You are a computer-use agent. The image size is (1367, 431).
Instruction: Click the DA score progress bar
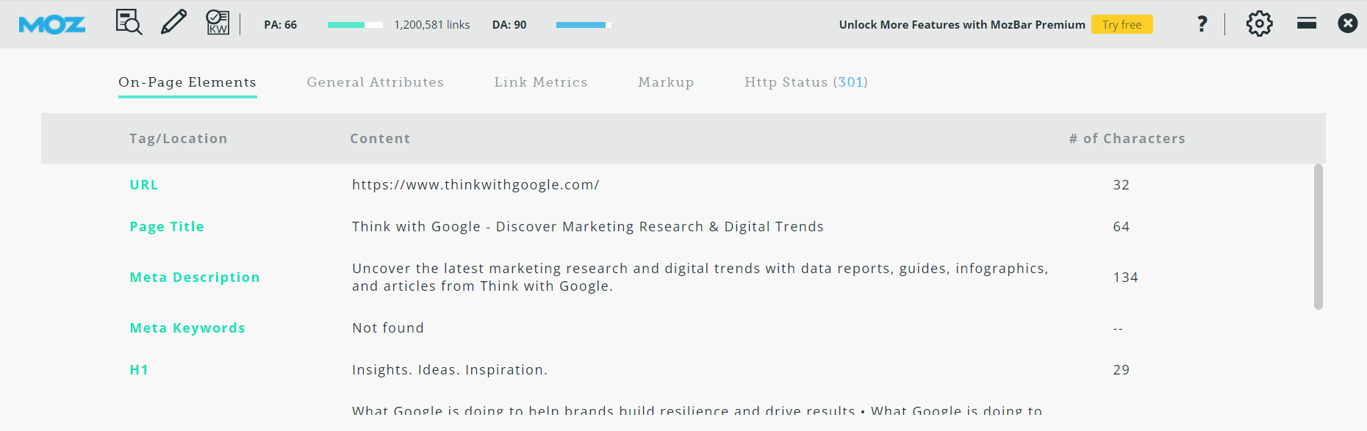coord(584,25)
